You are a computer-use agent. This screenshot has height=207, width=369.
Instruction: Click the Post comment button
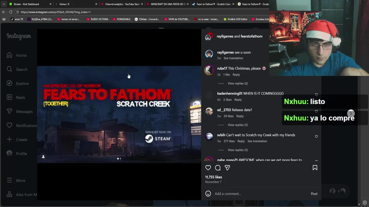(314, 193)
